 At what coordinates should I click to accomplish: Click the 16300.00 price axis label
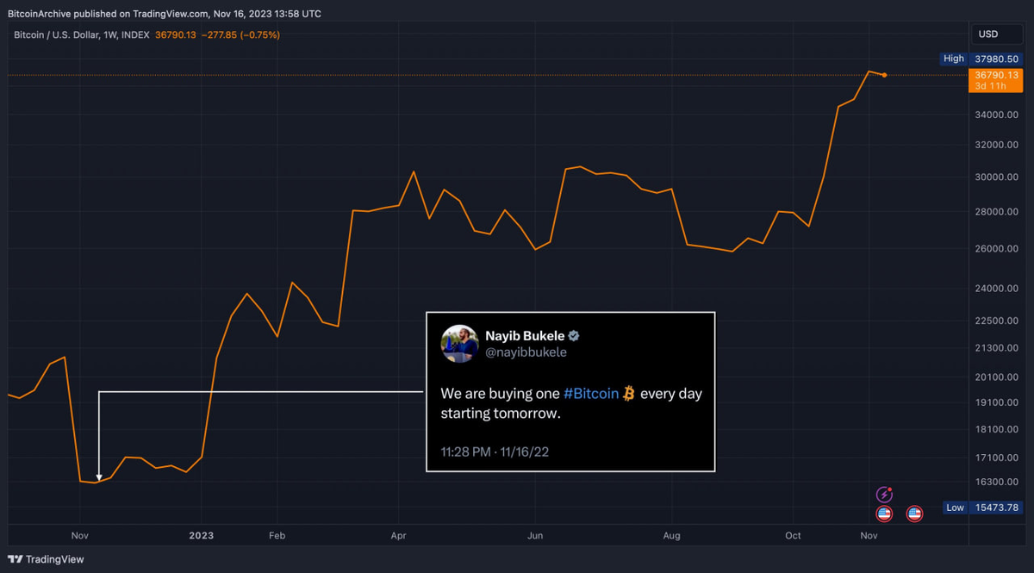point(995,482)
